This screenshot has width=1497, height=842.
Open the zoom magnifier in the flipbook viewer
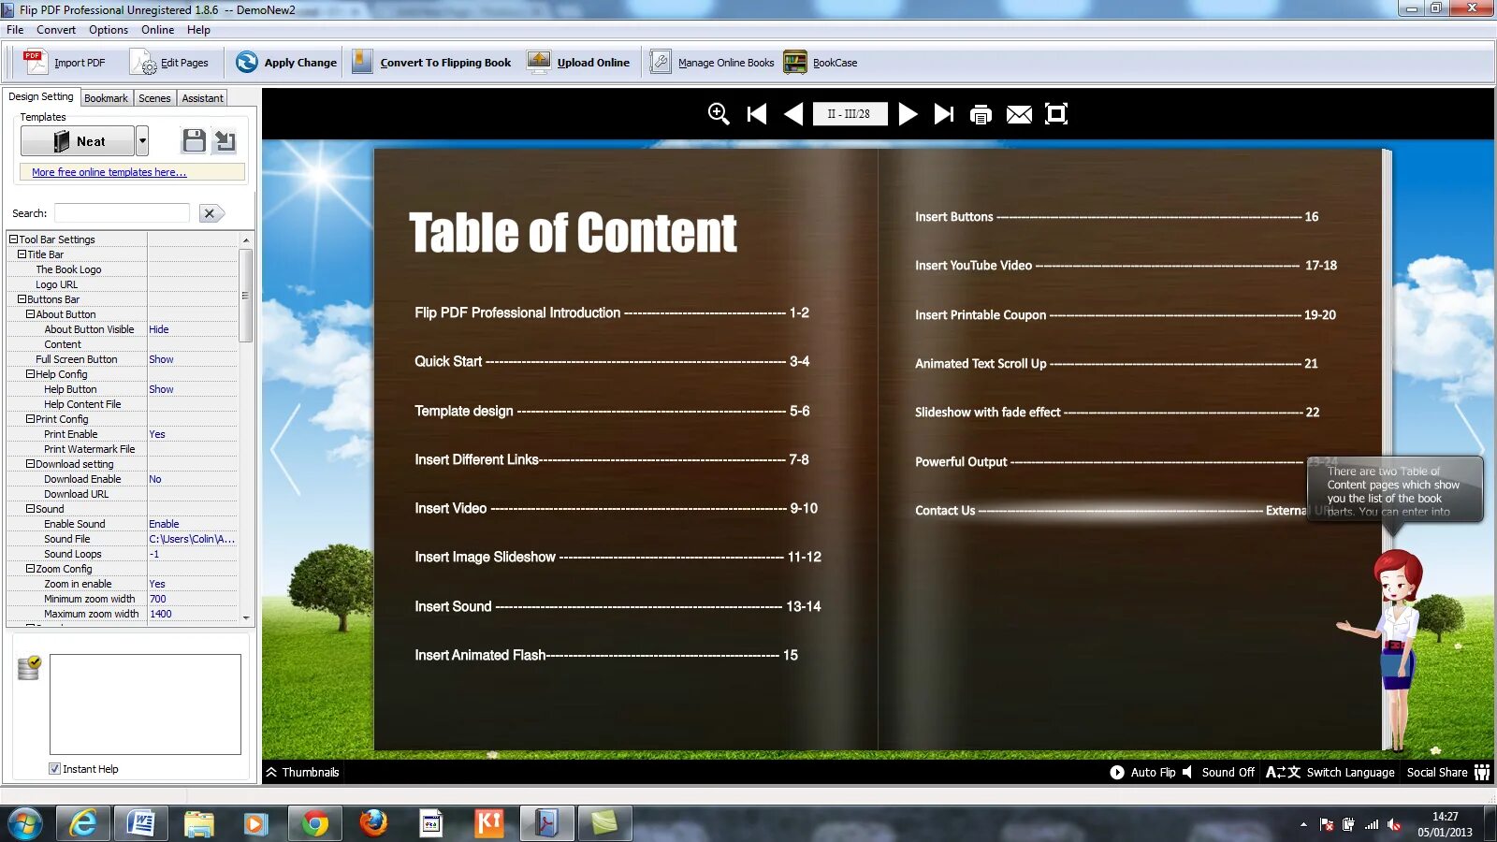719,113
